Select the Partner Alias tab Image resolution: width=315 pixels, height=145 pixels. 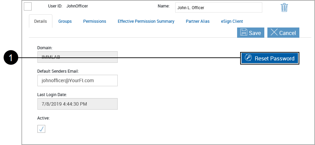click(x=198, y=21)
